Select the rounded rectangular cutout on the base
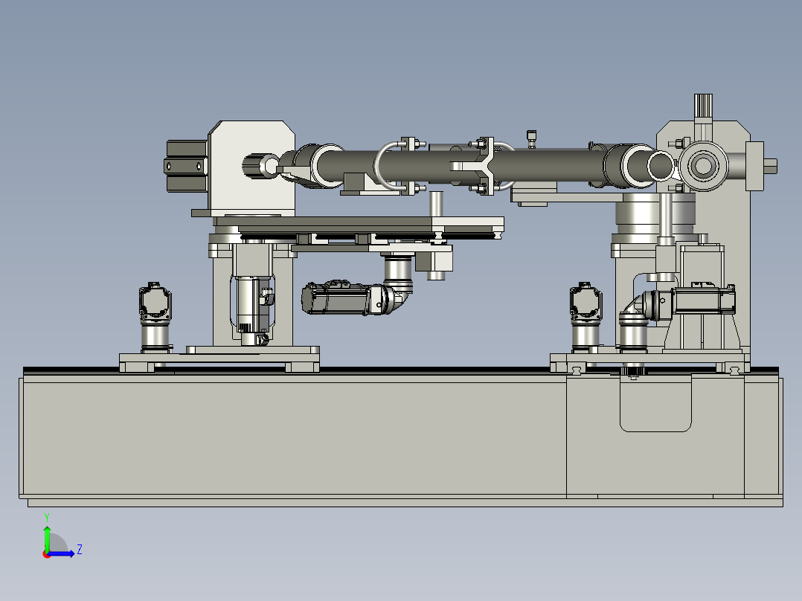 pos(655,404)
